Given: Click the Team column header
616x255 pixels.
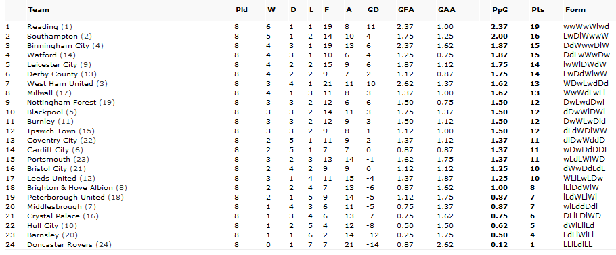Looking at the screenshot, I should (39, 10).
